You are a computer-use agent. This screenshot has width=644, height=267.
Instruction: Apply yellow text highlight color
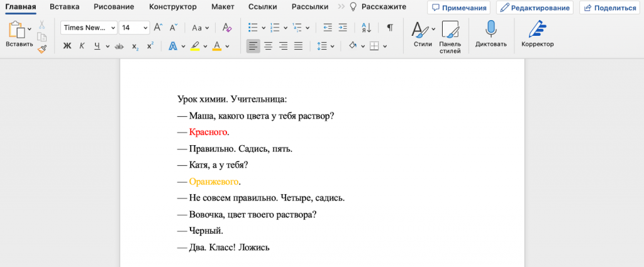(x=195, y=46)
